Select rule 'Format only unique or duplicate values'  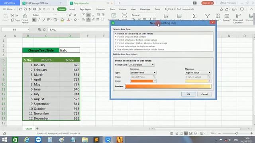(163, 46)
